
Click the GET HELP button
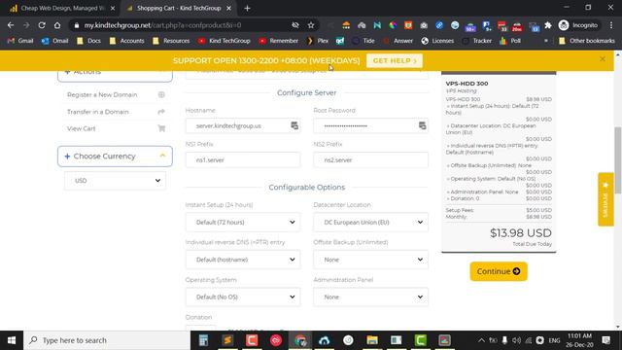coord(395,60)
